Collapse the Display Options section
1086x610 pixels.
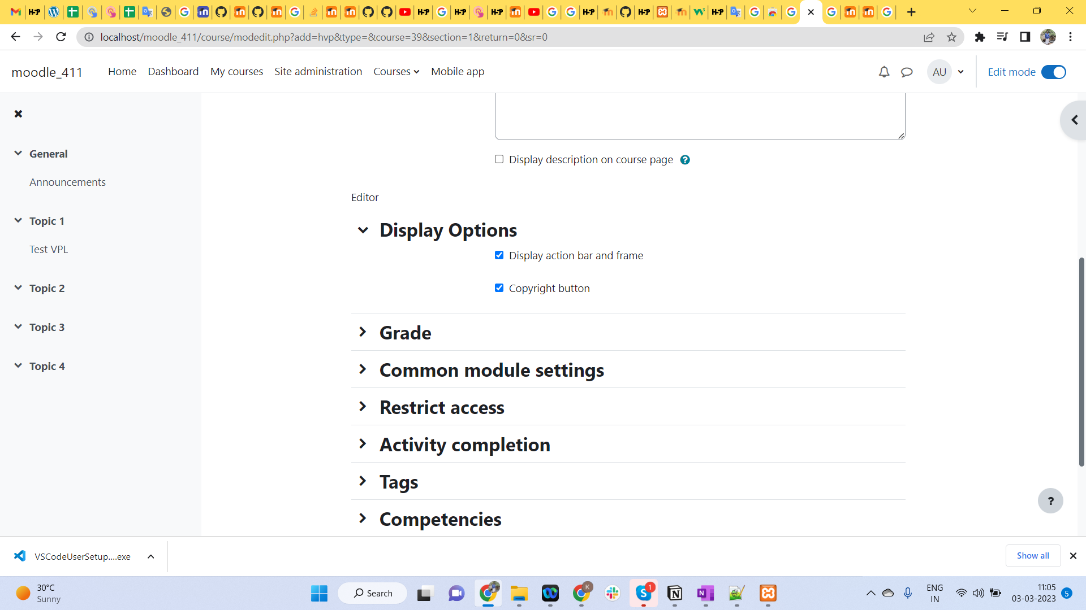tap(363, 230)
